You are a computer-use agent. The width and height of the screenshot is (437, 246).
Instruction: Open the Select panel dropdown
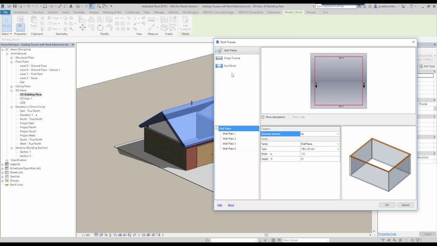point(7,34)
